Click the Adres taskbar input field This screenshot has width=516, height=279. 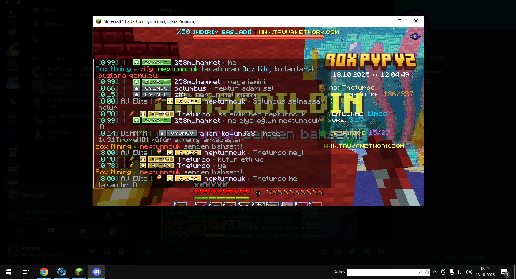[382, 272]
